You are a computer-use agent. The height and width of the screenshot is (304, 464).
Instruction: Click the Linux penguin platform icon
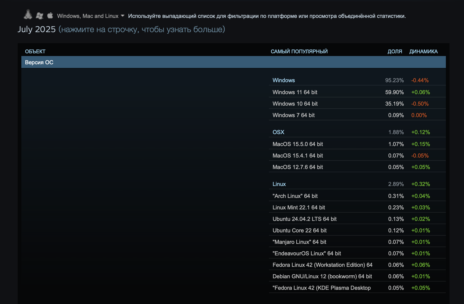[28, 15]
